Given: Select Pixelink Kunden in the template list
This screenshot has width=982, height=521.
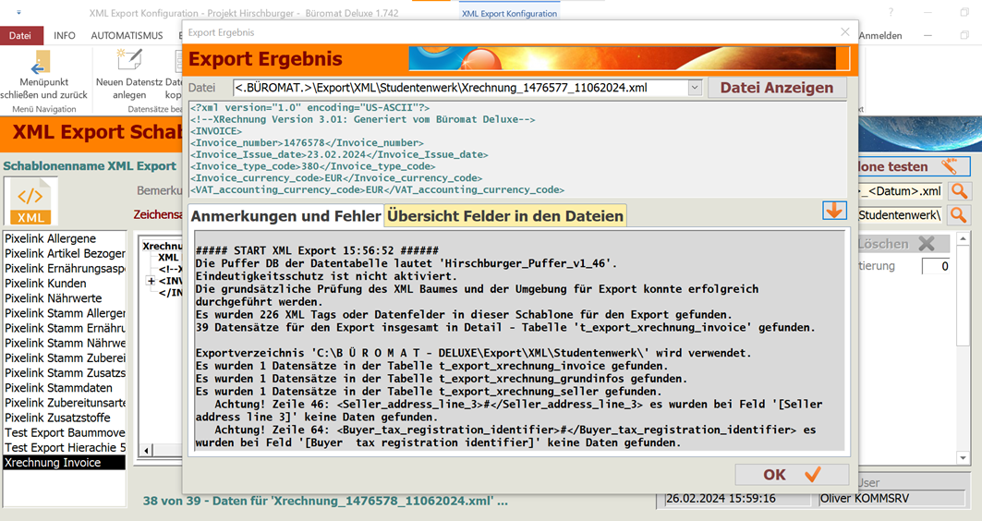Looking at the screenshot, I should 46,284.
